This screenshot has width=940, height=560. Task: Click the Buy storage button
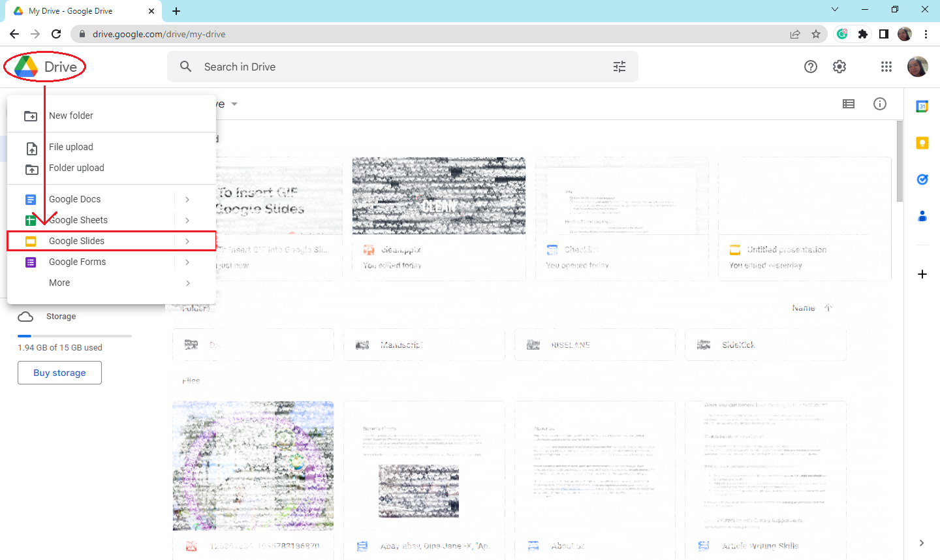[x=59, y=373]
